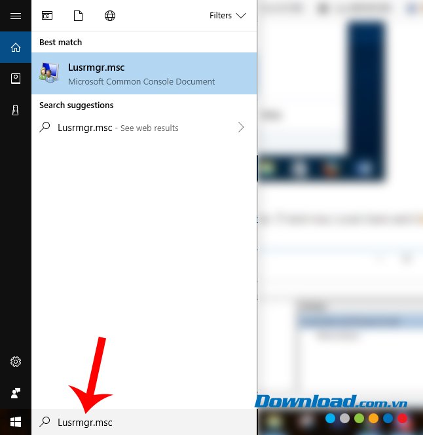Click the Windows Start button
The image size is (423, 435).
coord(16,422)
